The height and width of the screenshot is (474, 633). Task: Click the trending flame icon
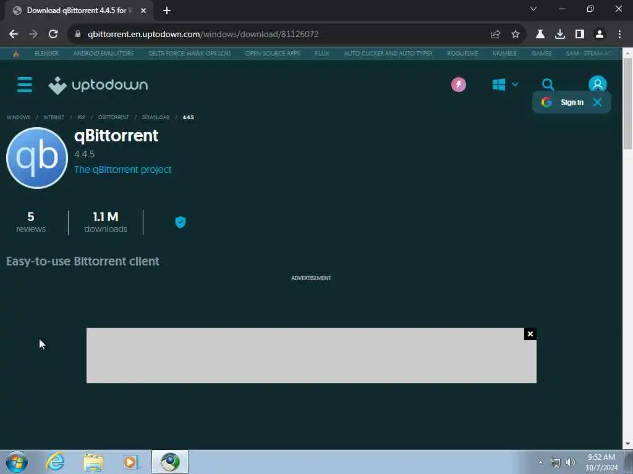click(x=15, y=53)
